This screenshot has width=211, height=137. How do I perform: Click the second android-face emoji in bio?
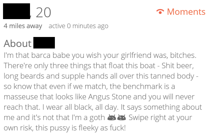tap(122, 117)
